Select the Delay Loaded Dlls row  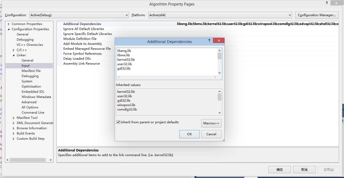point(77,59)
